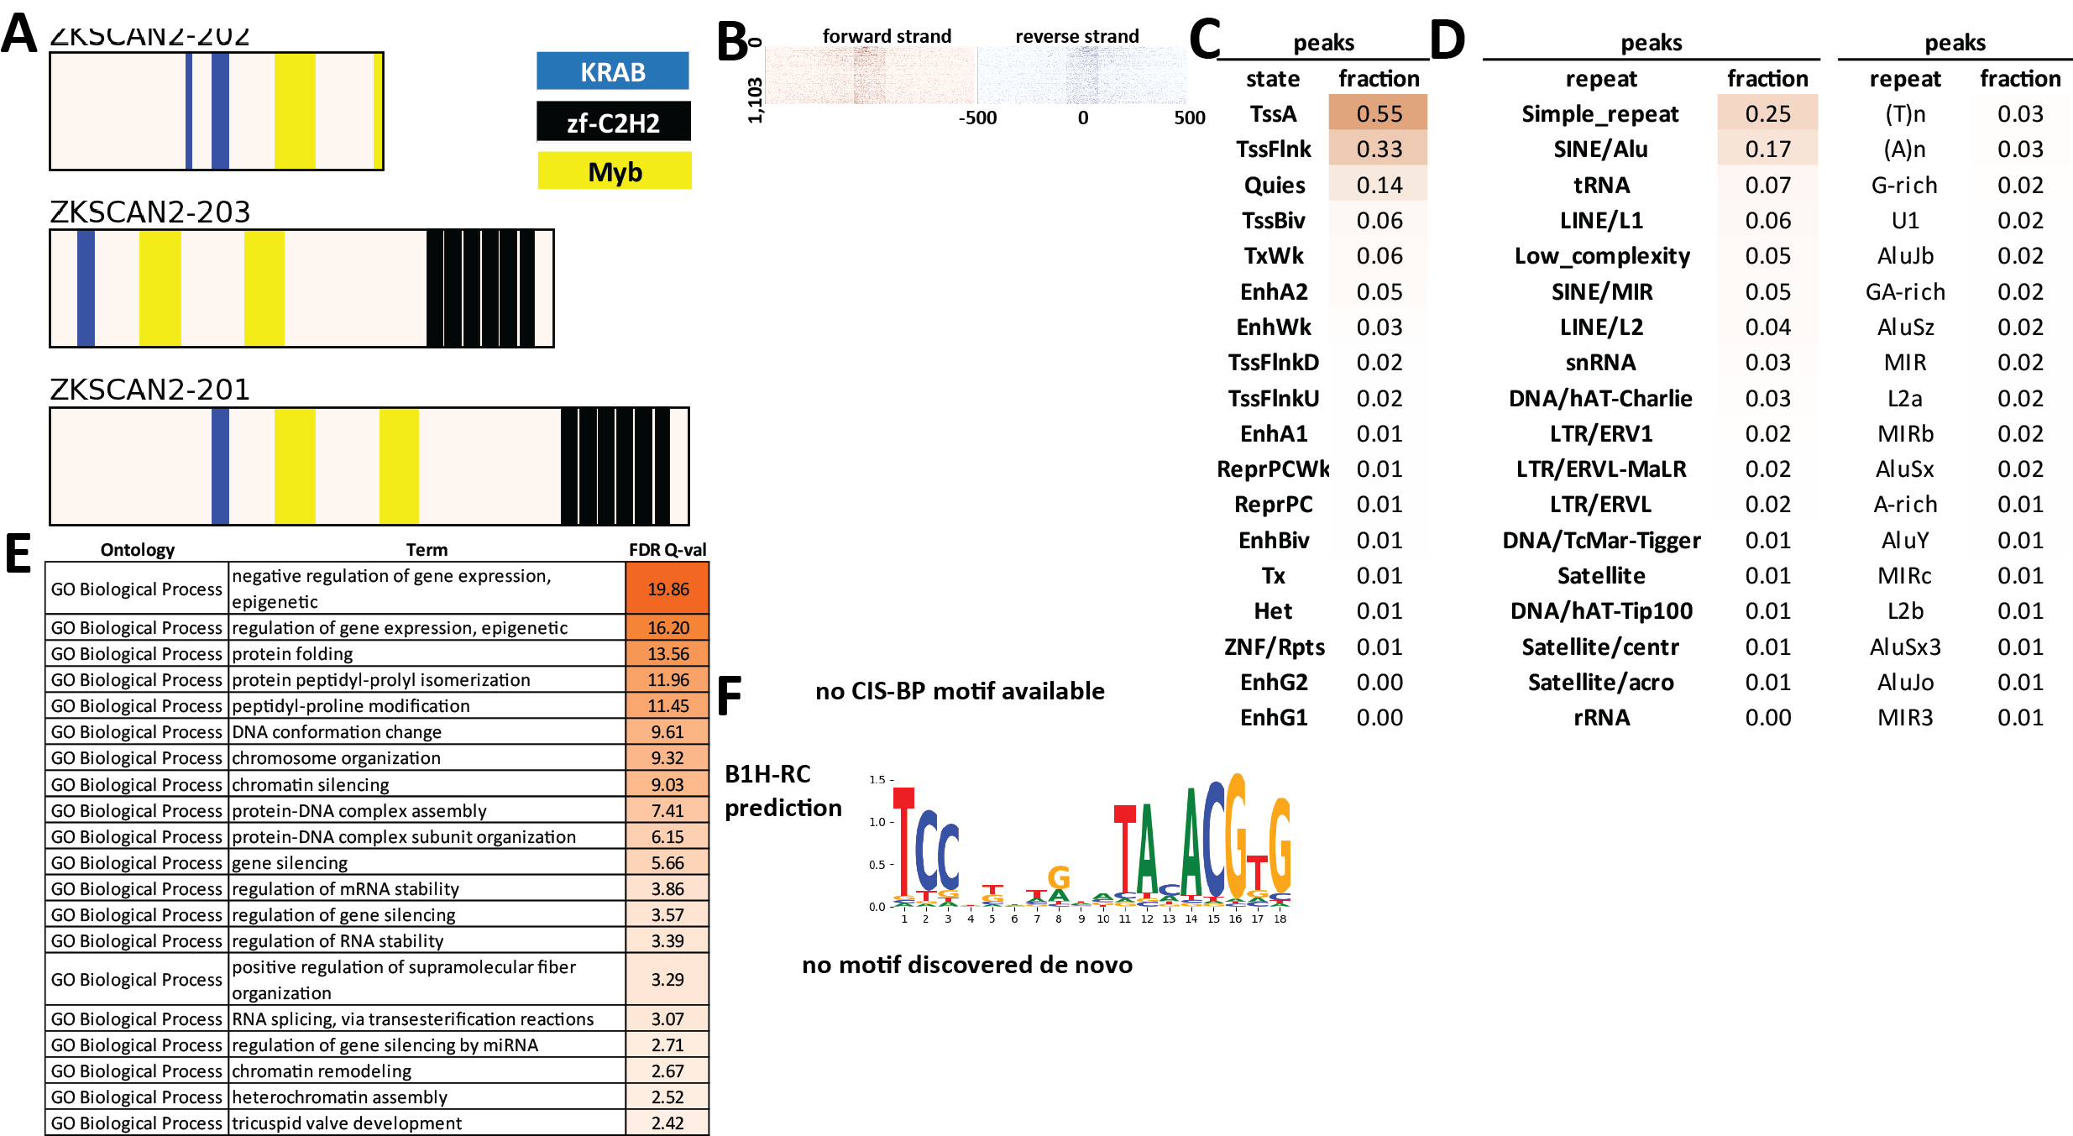Click the Simple_repeat fraction value 0.25
The image size is (2073, 1136).
(1767, 113)
